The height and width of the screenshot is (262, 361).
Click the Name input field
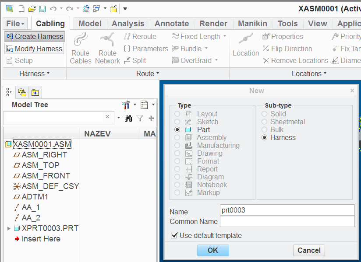[x=287, y=210]
